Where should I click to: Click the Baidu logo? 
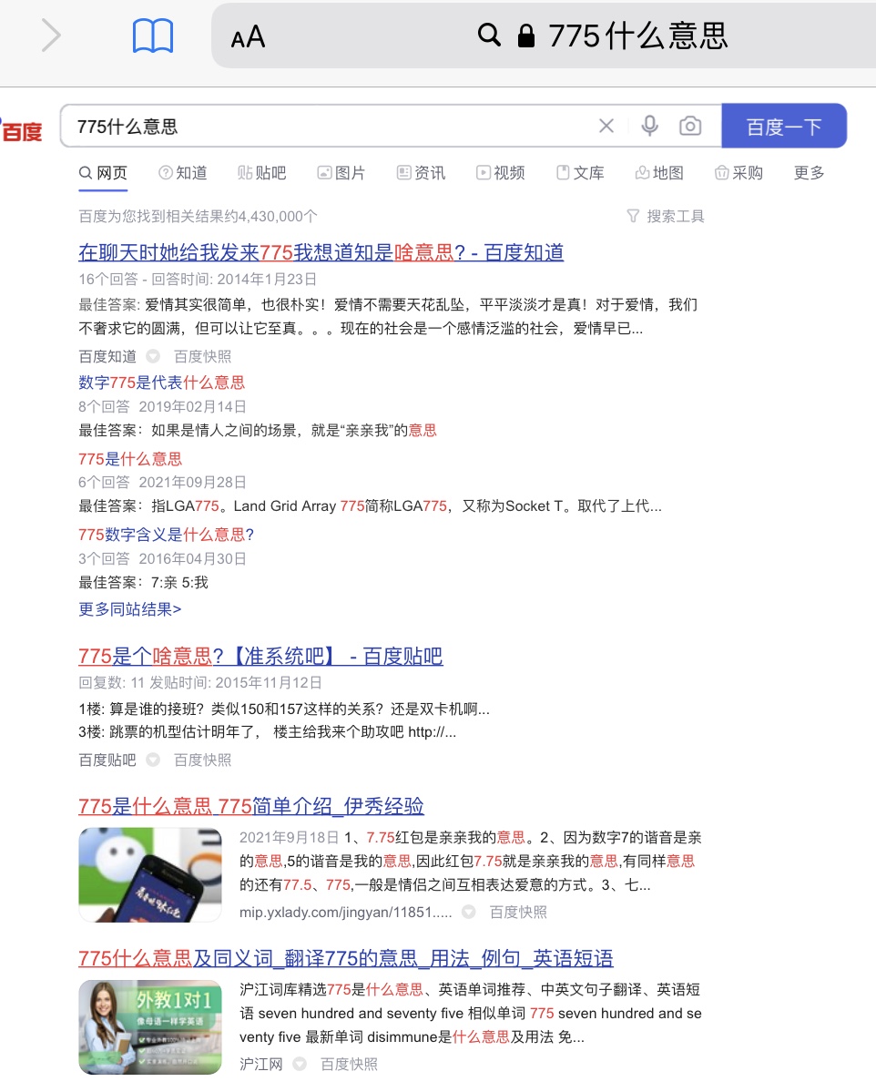tap(22, 130)
